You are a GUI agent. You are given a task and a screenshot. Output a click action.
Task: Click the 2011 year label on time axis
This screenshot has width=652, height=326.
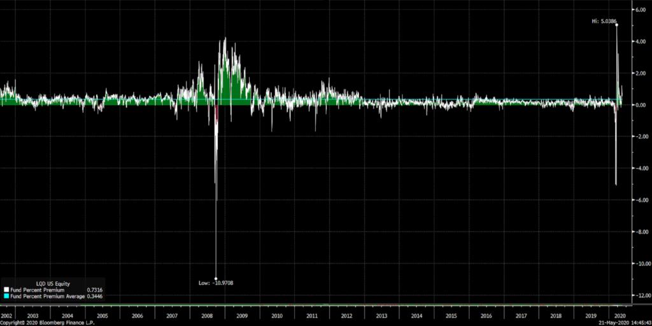[311, 316]
